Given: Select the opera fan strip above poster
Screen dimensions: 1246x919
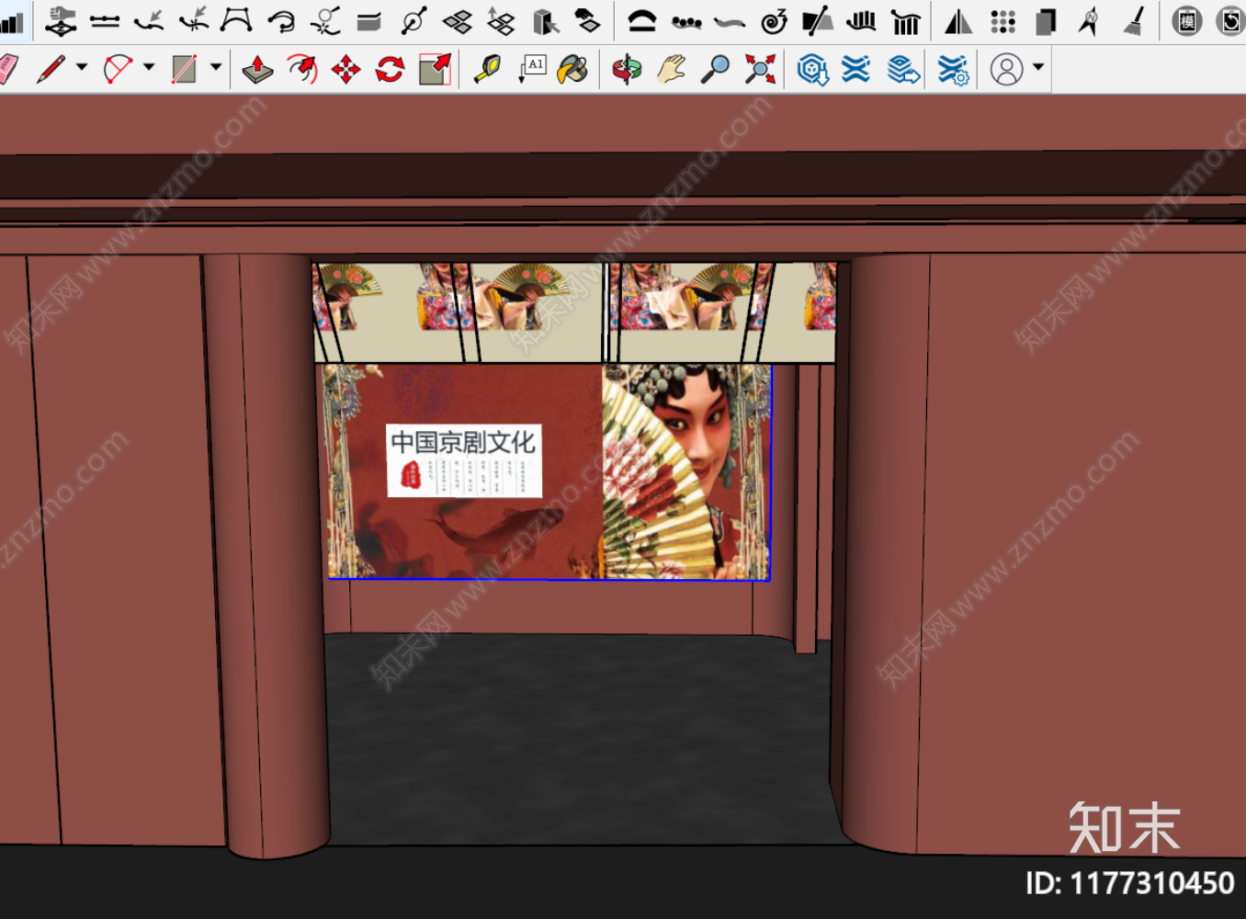Looking at the screenshot, I should click(x=575, y=312).
